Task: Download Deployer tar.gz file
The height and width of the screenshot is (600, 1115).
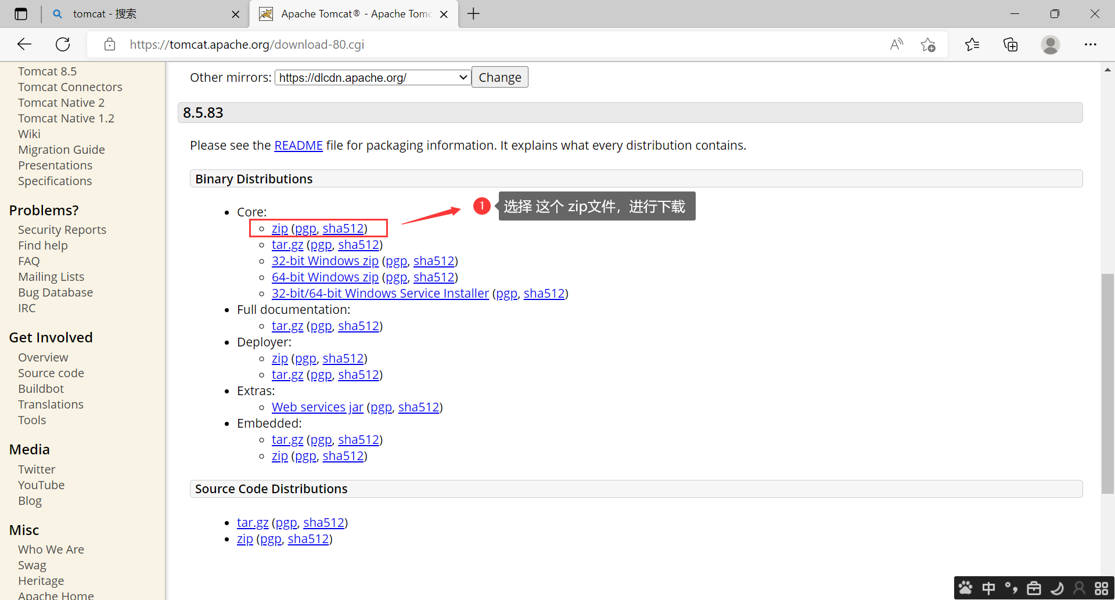Action: coord(287,375)
